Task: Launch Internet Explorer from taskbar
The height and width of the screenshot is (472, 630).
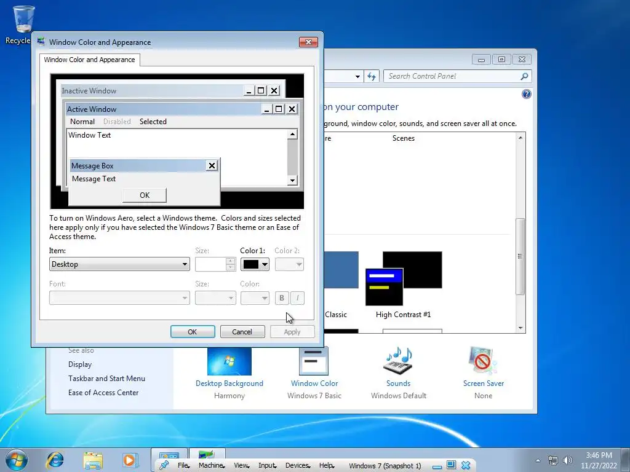Action: pos(55,460)
